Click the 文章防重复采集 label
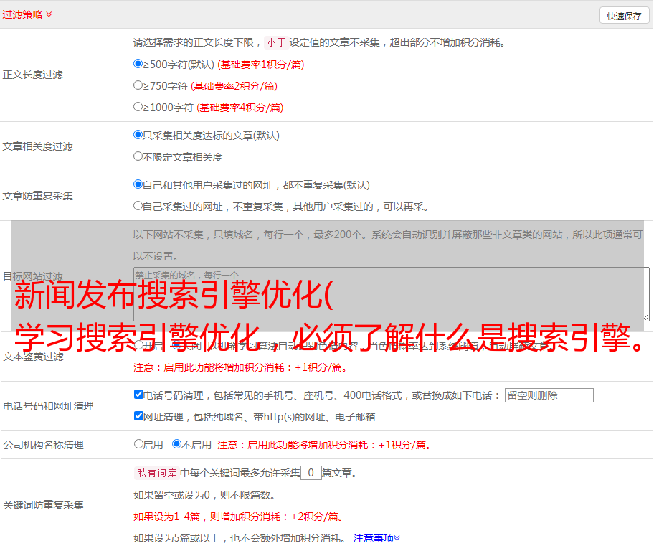The image size is (654, 551). click(37, 196)
